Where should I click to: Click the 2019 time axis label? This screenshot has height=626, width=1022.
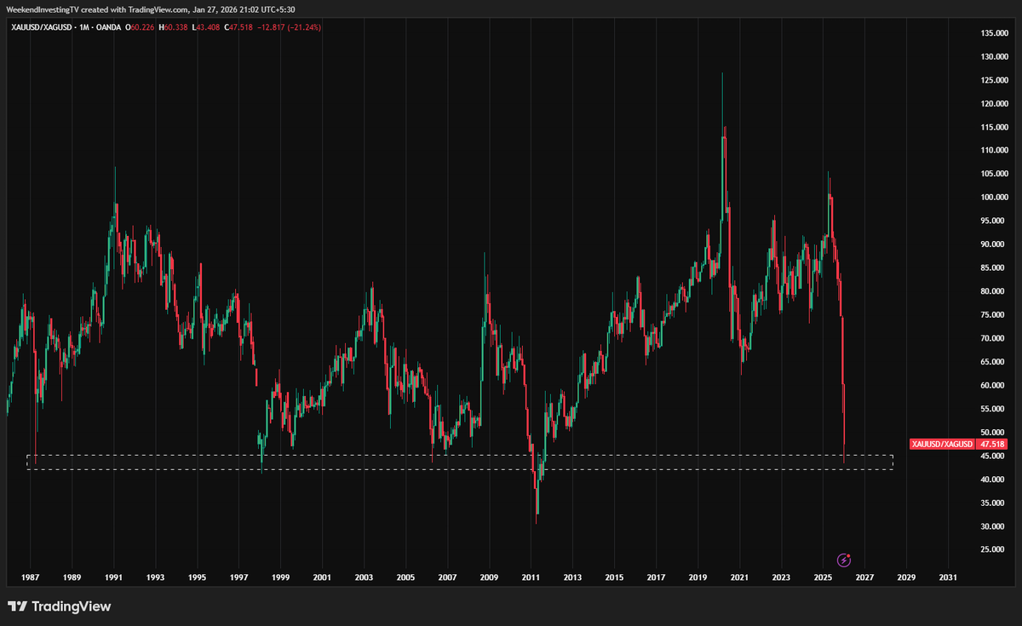[698, 577]
